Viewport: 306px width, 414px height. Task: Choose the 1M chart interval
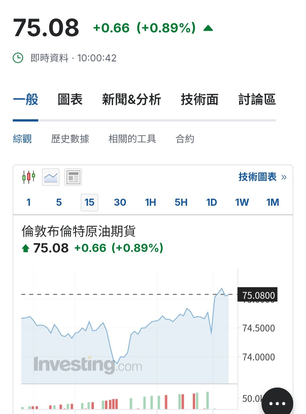(273, 202)
